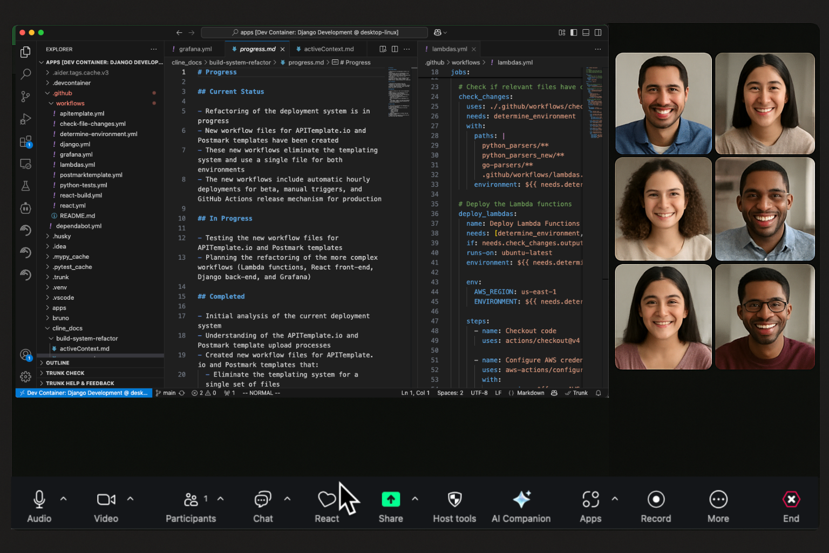Toggle the camera with Video button
Screen dimensions: 829x553
click(x=106, y=500)
